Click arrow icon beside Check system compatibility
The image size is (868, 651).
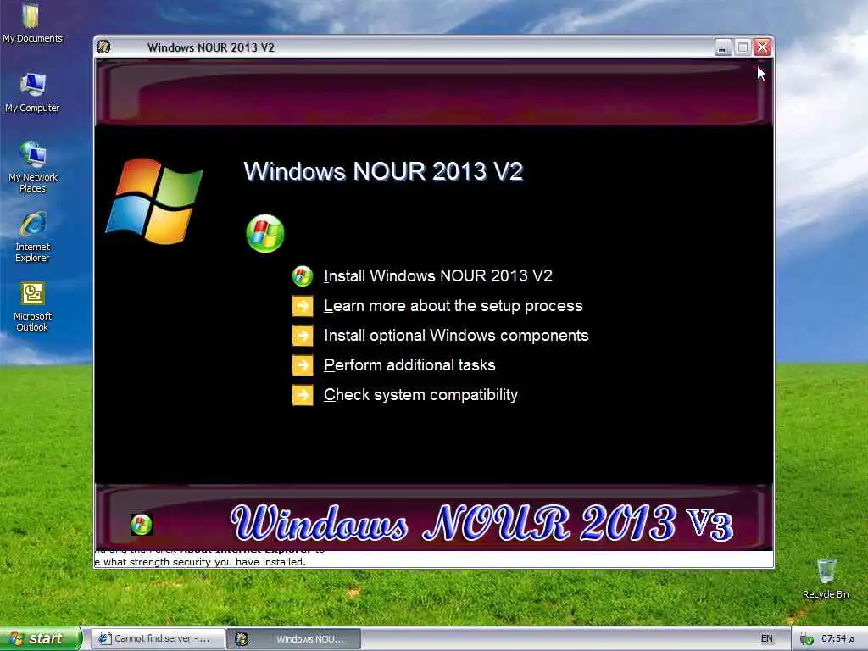(x=303, y=395)
